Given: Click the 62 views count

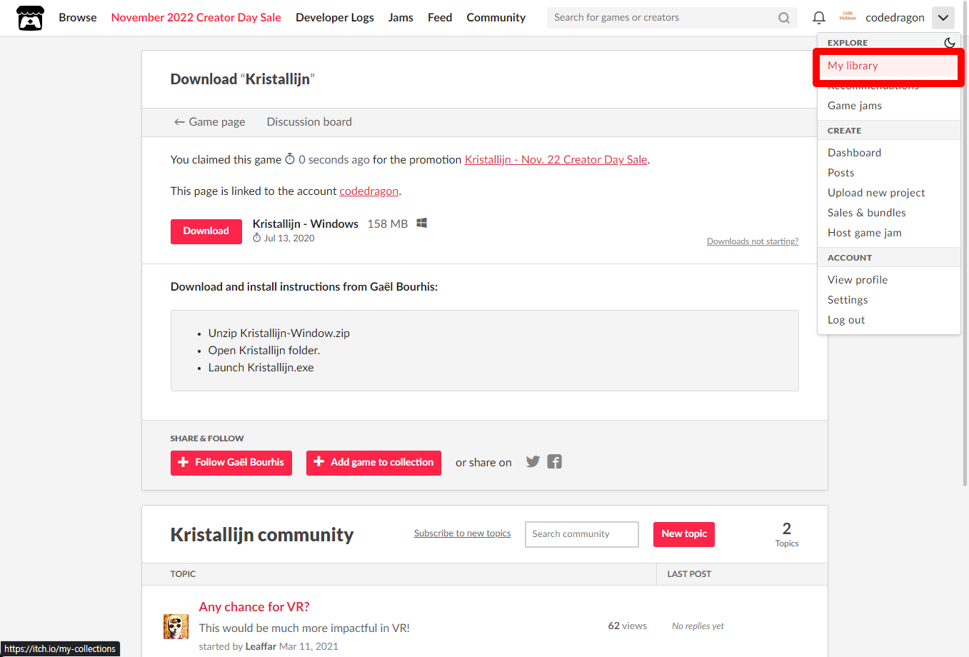Looking at the screenshot, I should point(627,626).
